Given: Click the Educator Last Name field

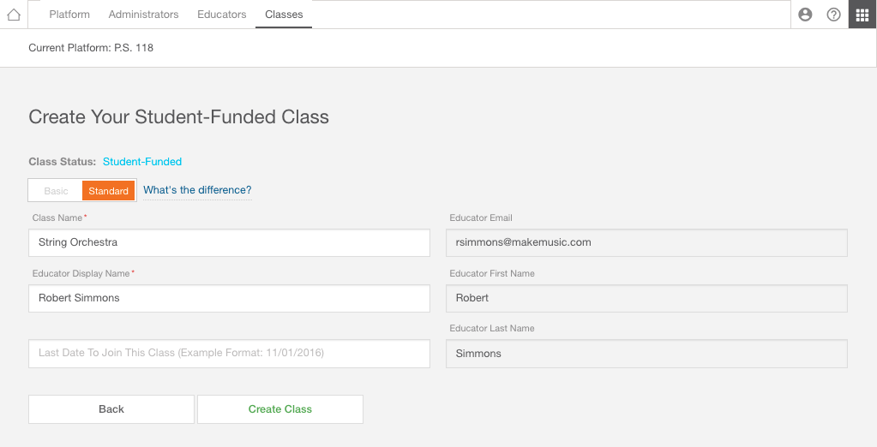Looking at the screenshot, I should click(646, 353).
